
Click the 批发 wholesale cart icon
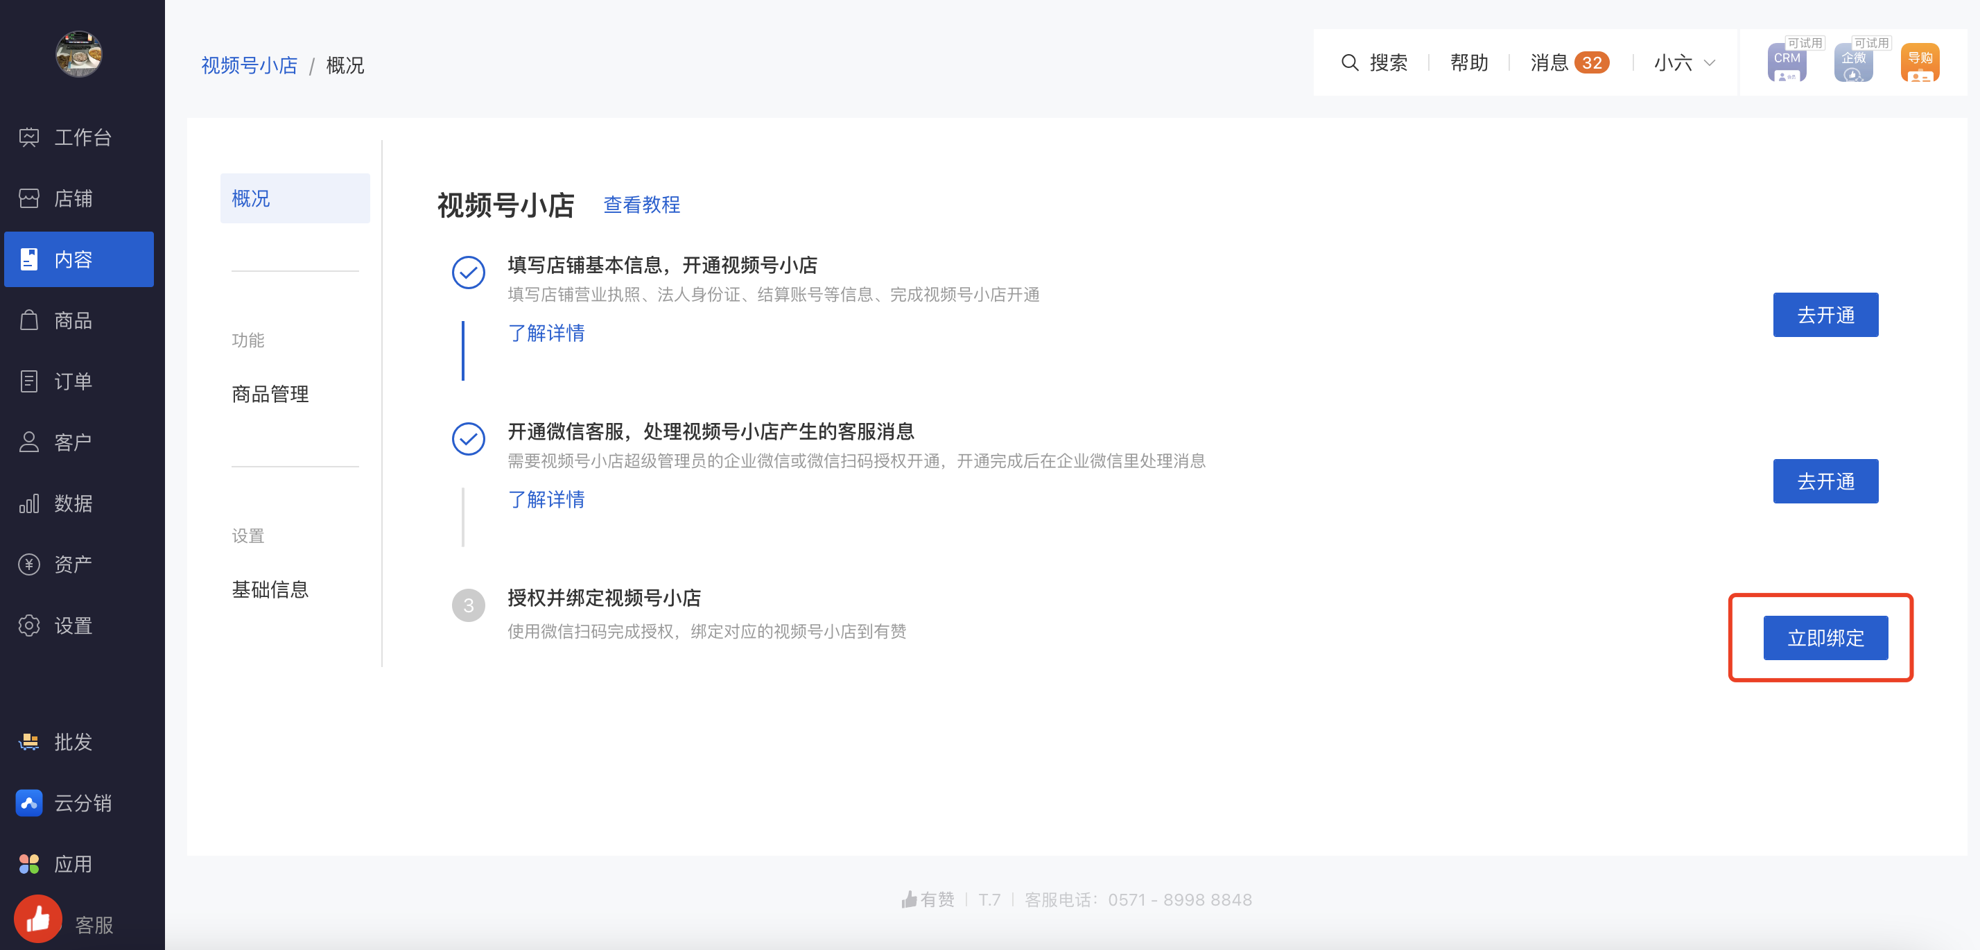pyautogui.click(x=29, y=742)
